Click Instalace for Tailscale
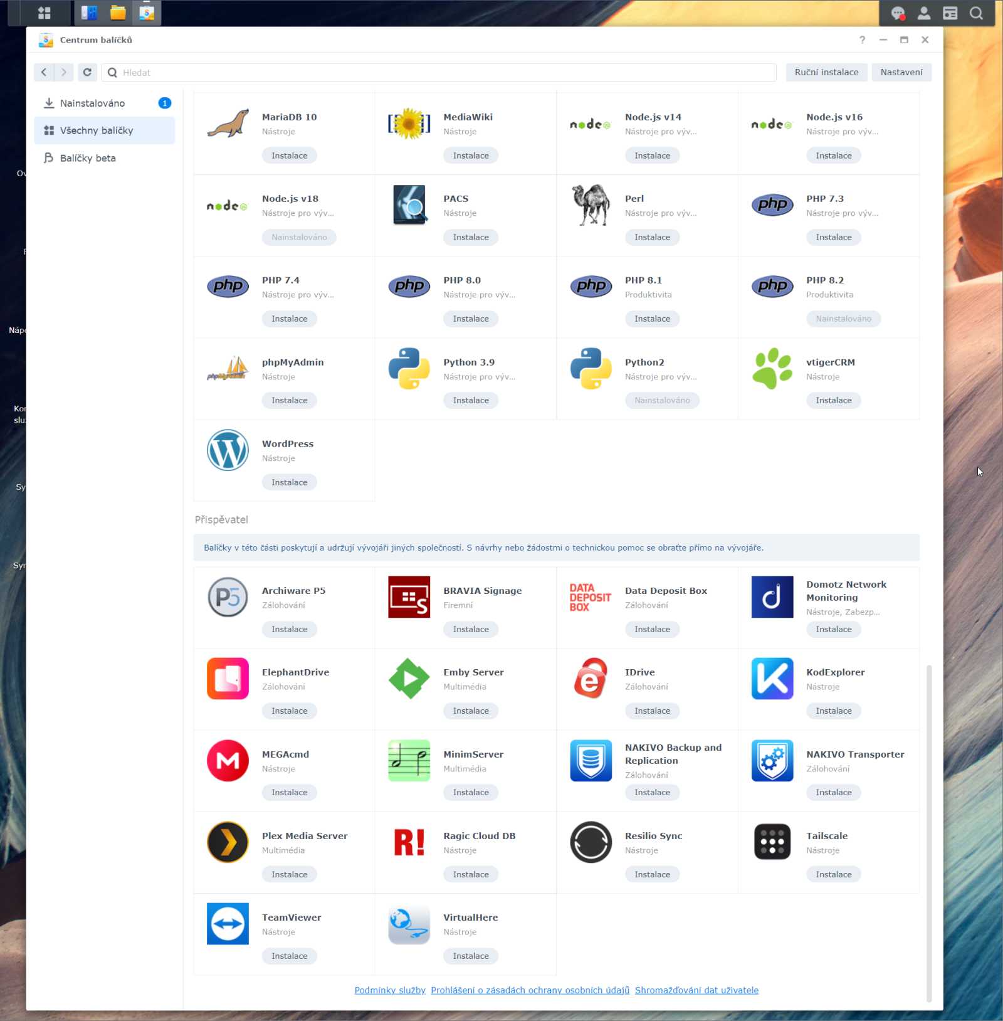The image size is (1003, 1021). click(833, 874)
